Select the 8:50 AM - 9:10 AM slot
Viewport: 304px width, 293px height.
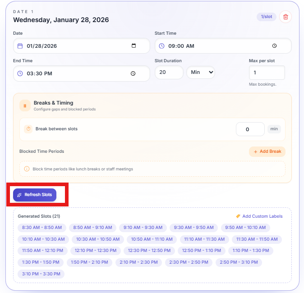[92, 228]
